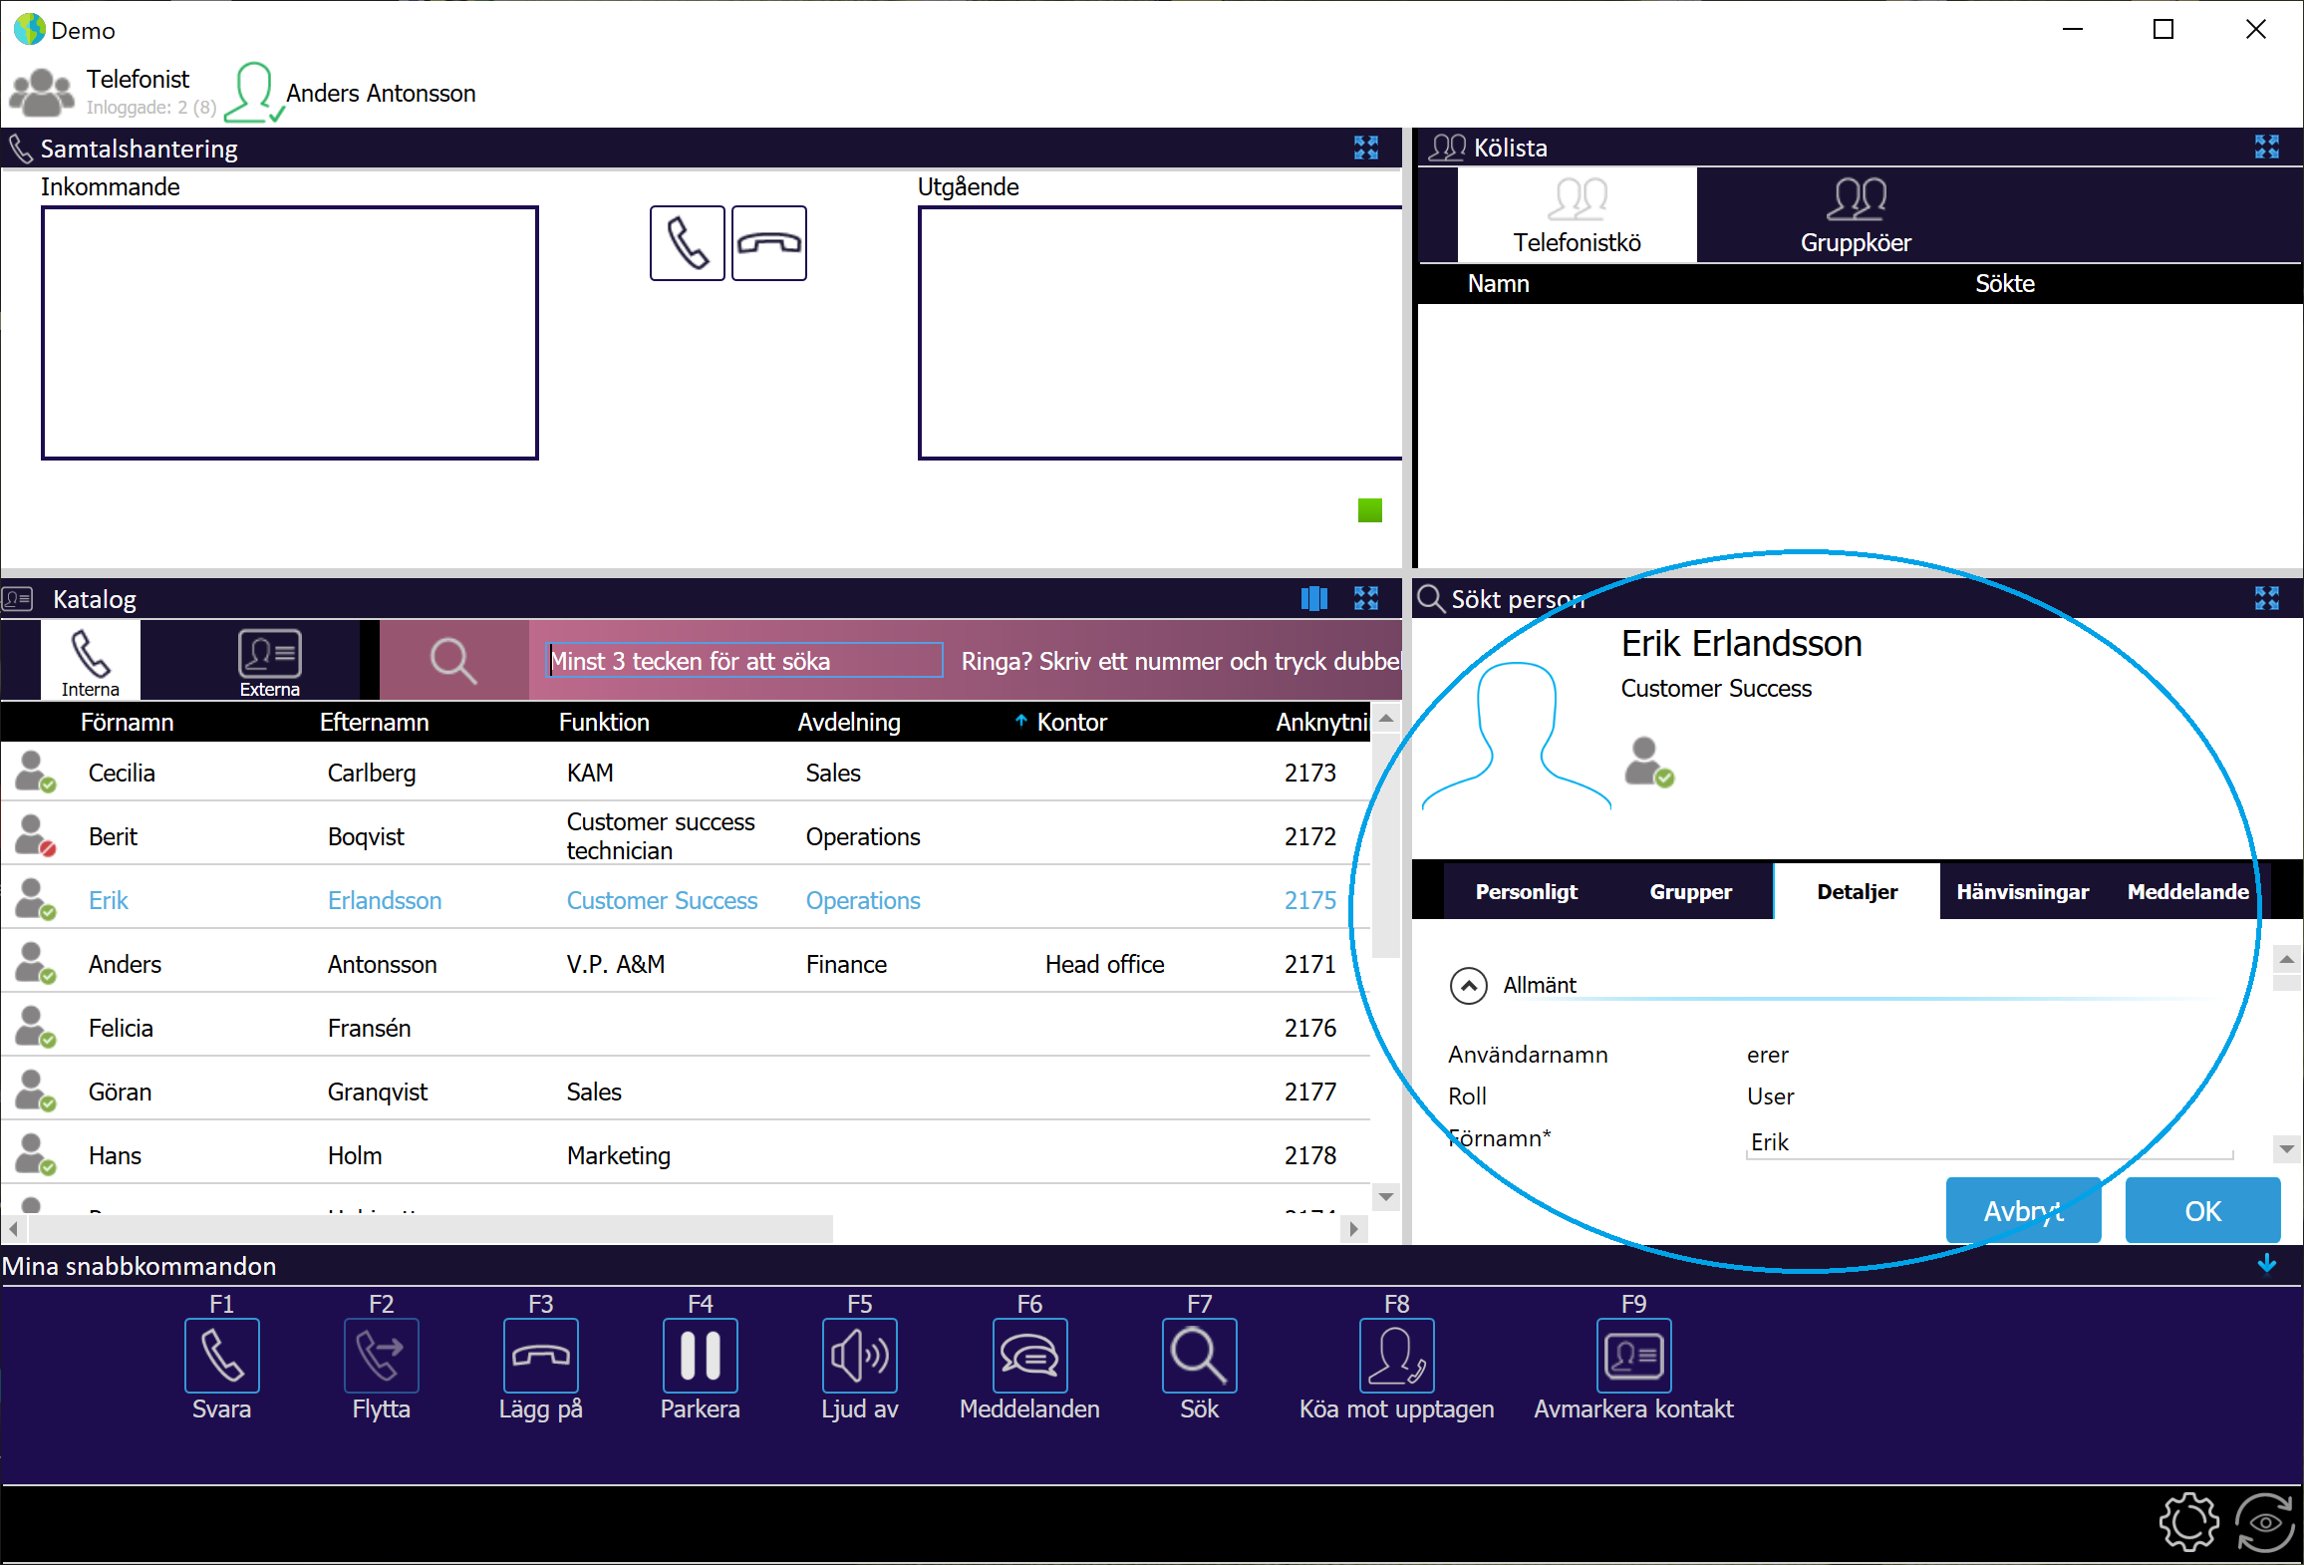The height and width of the screenshot is (1565, 2304).
Task: Click the Katalog search magnifier icon
Action: (453, 661)
